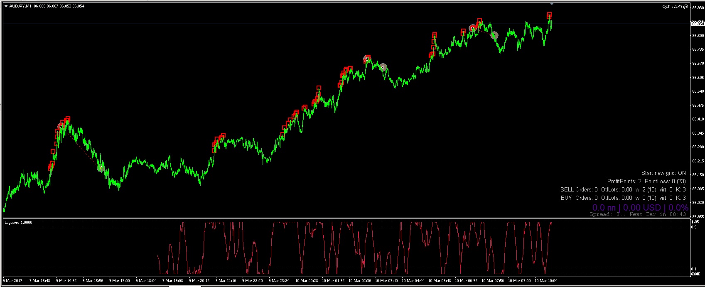The height and width of the screenshot is (287, 705).
Task: Click the 0.9 level label of Laguerre
Action: pyautogui.click(x=694, y=227)
